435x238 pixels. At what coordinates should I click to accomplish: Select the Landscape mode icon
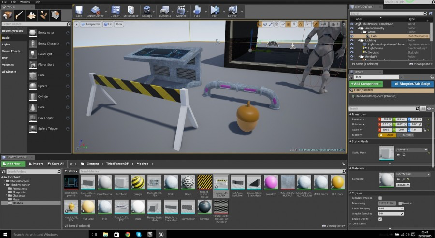click(31, 15)
